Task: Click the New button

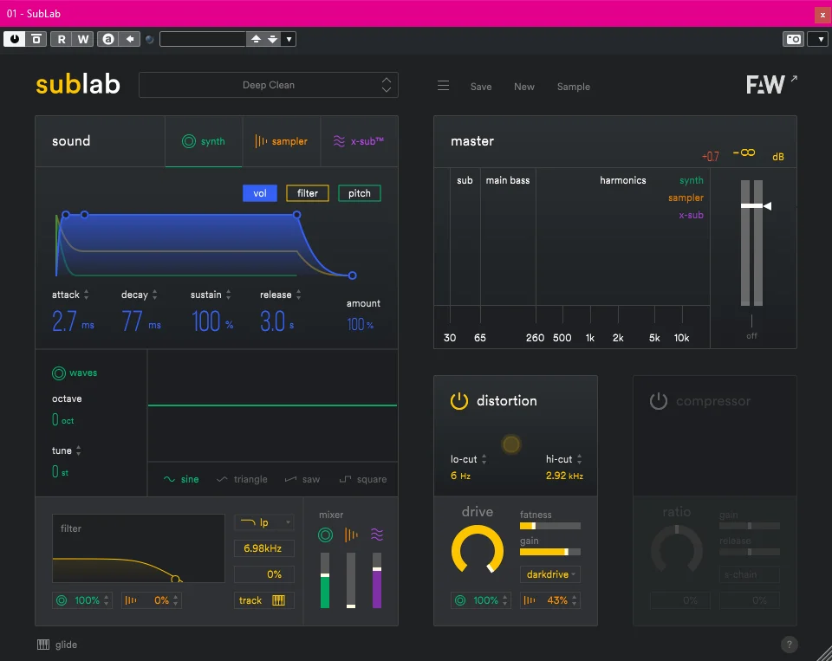Action: click(524, 87)
